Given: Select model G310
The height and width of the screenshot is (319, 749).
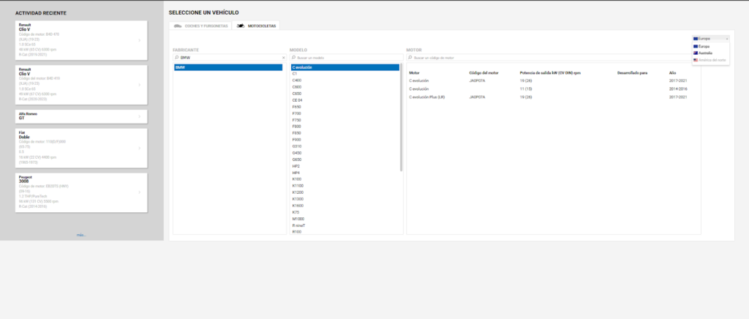Looking at the screenshot, I should click(x=345, y=146).
